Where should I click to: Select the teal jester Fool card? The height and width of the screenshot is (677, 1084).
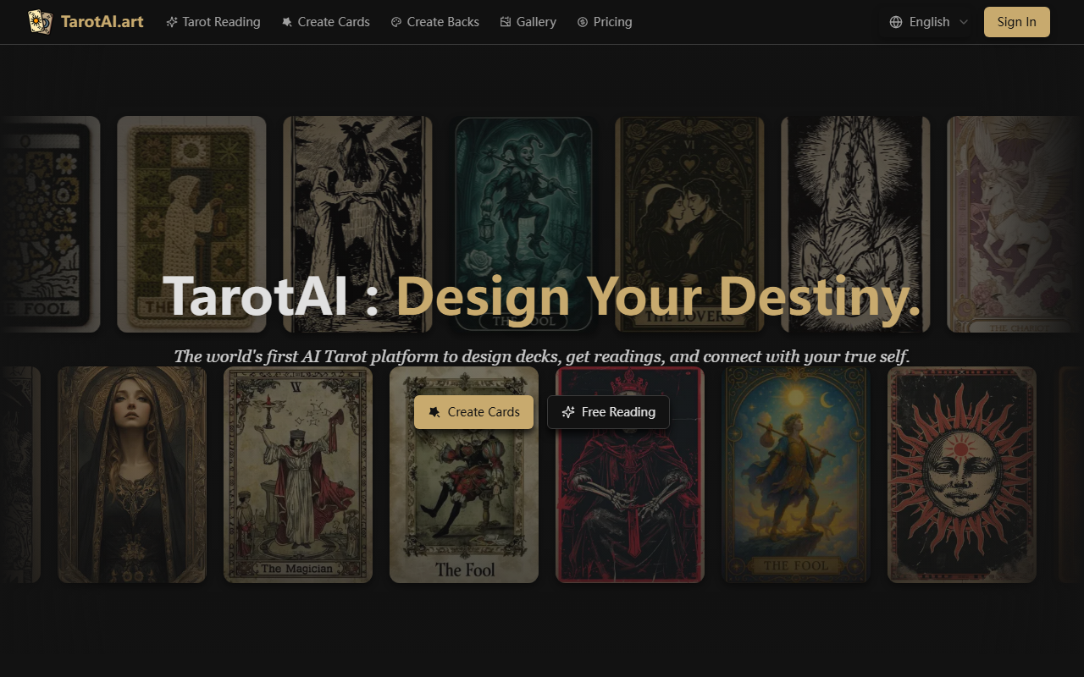click(x=523, y=223)
